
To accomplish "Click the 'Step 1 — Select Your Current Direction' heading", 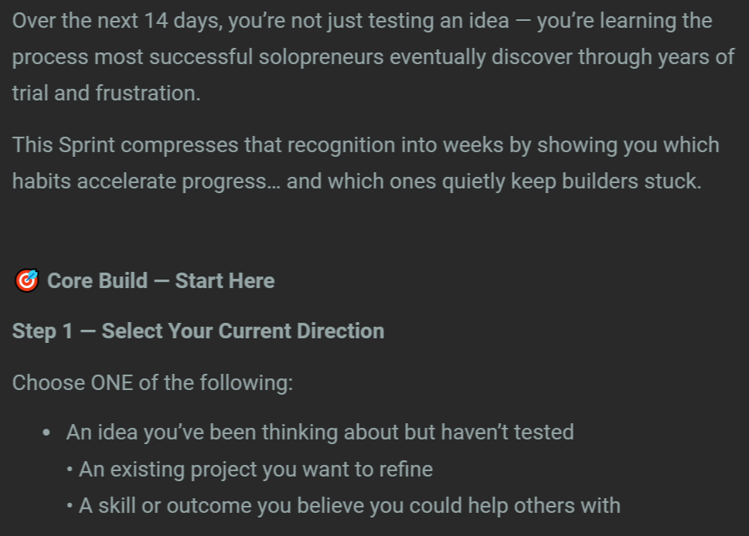I will tap(198, 331).
